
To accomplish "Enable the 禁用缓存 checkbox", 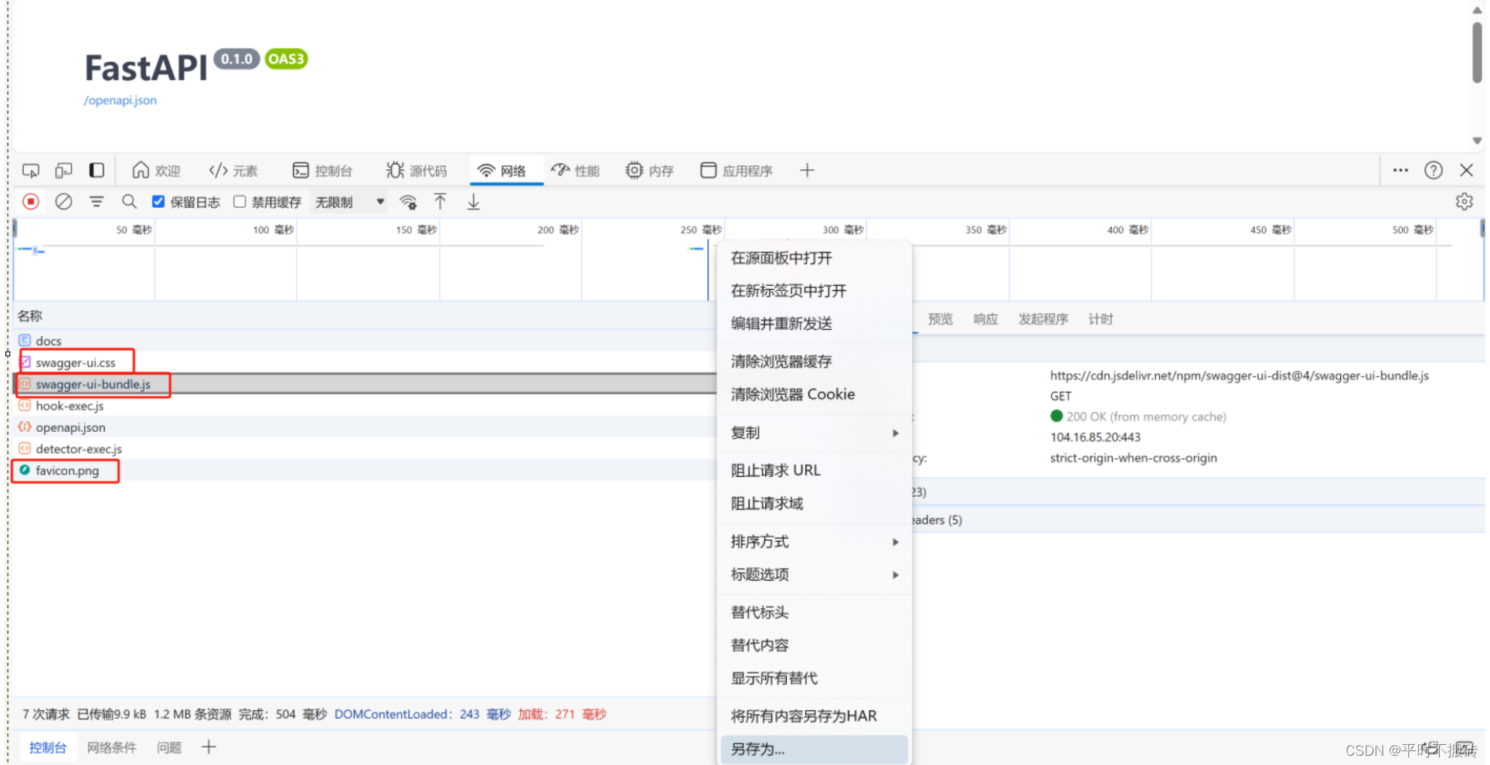I will [x=240, y=202].
